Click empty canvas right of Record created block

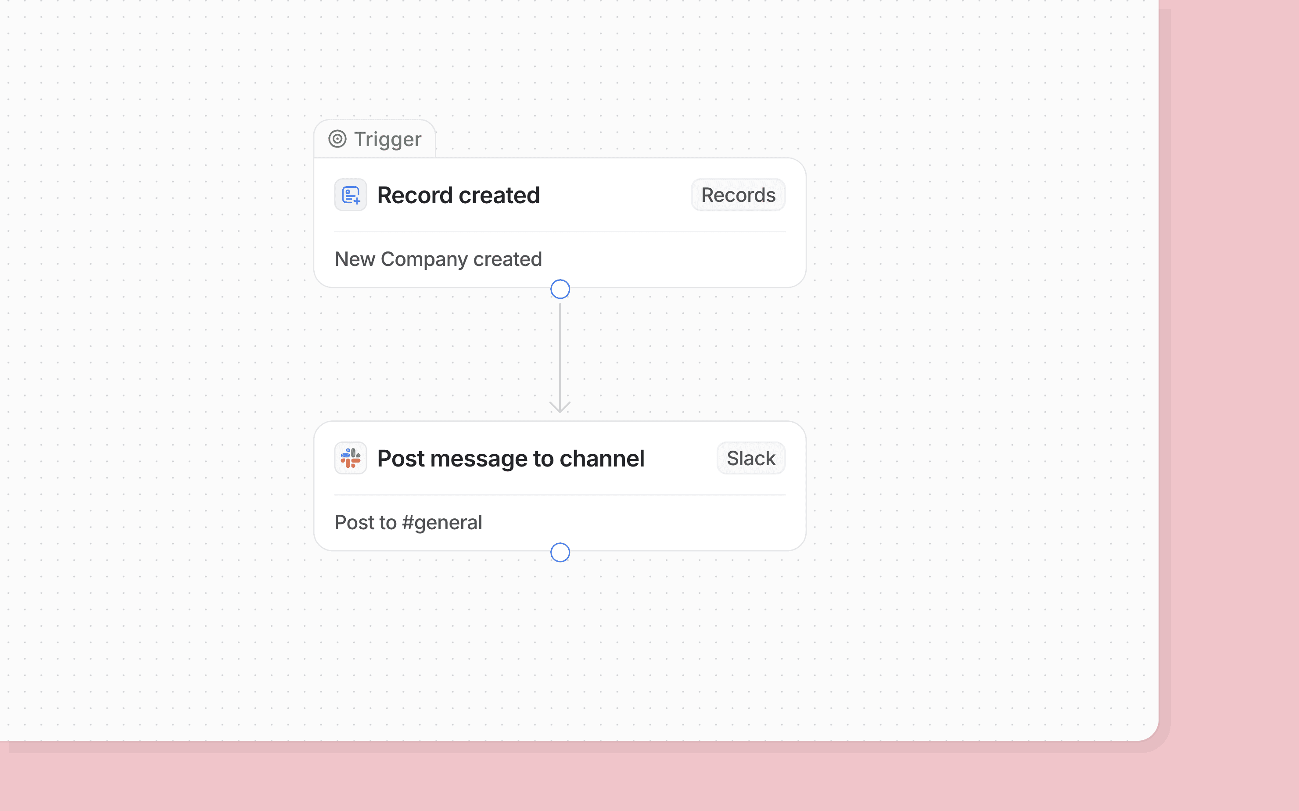[965, 225]
